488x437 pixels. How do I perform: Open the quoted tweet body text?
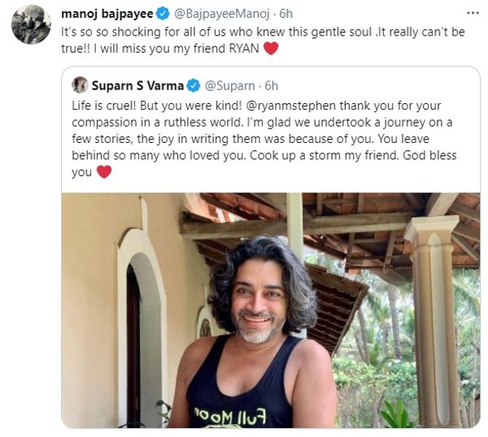[264, 139]
